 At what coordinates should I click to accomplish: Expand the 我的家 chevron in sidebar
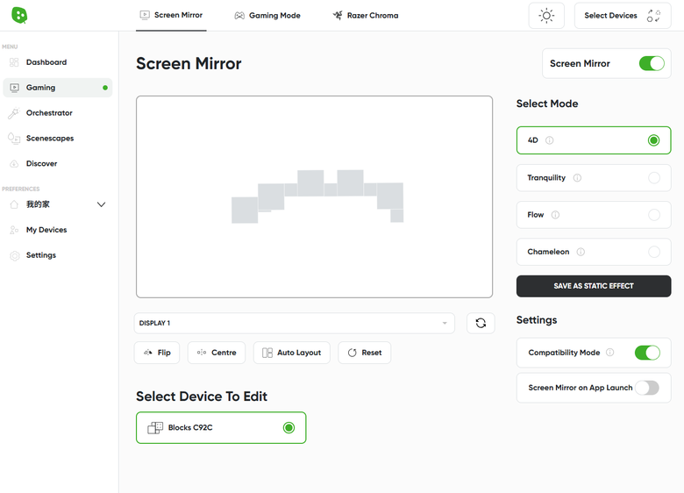click(x=101, y=204)
